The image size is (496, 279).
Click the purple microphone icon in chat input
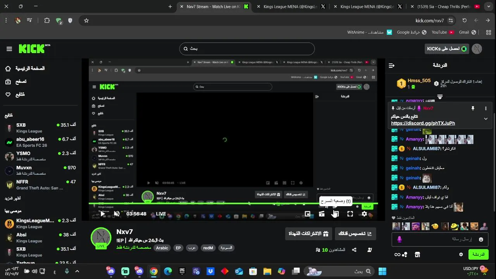(x=400, y=239)
